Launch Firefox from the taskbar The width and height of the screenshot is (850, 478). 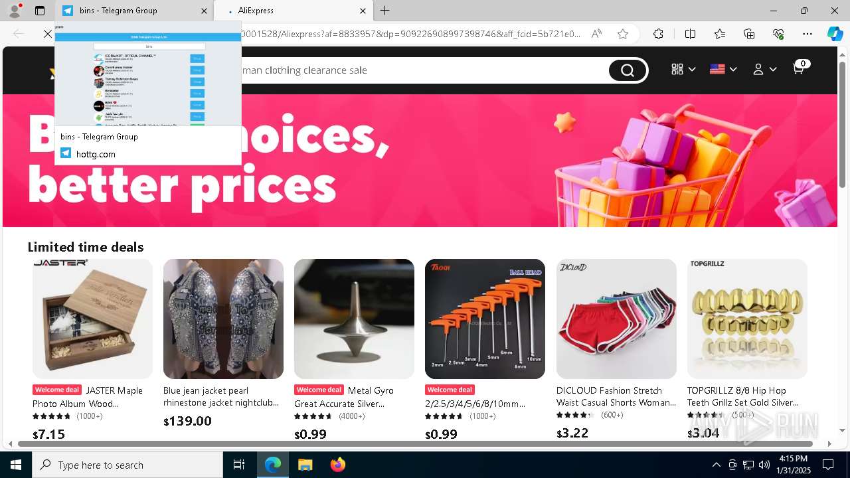point(338,465)
